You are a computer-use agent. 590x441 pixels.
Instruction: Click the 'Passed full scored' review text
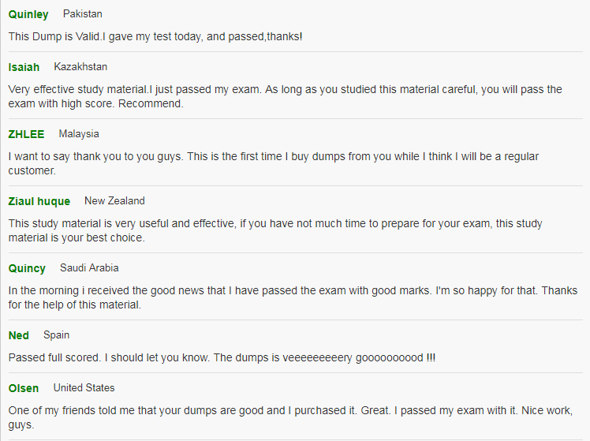(222, 357)
